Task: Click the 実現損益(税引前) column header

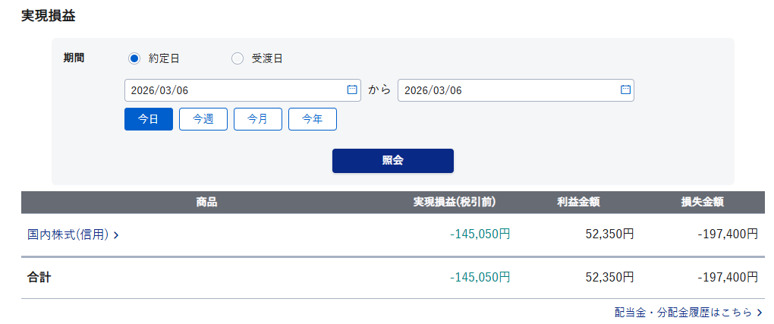Action: point(455,202)
